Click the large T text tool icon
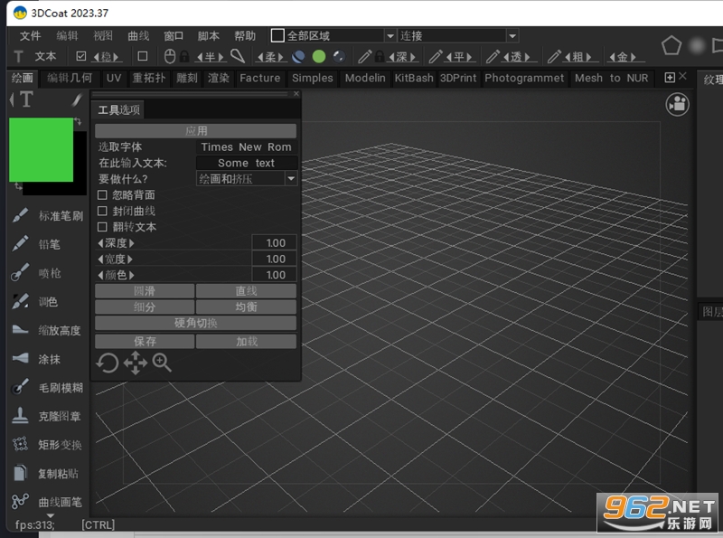 point(26,99)
